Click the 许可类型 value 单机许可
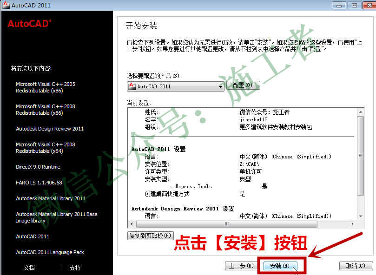The height and width of the screenshot is (275, 376). point(251,172)
